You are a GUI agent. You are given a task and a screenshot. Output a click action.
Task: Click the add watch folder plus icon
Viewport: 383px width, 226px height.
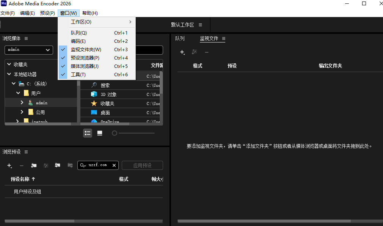[x=182, y=52]
